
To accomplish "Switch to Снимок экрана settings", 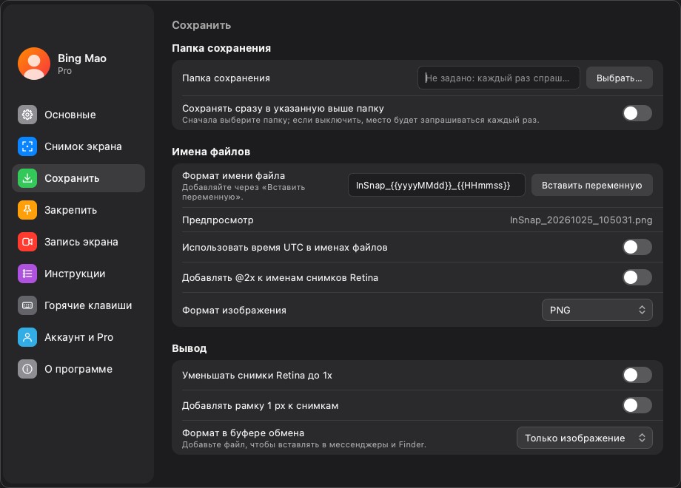I will point(78,146).
